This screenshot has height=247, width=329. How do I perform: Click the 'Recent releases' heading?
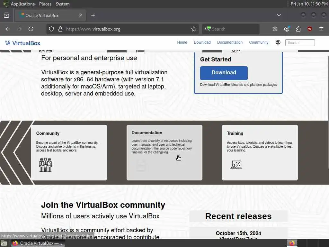tap(238, 216)
